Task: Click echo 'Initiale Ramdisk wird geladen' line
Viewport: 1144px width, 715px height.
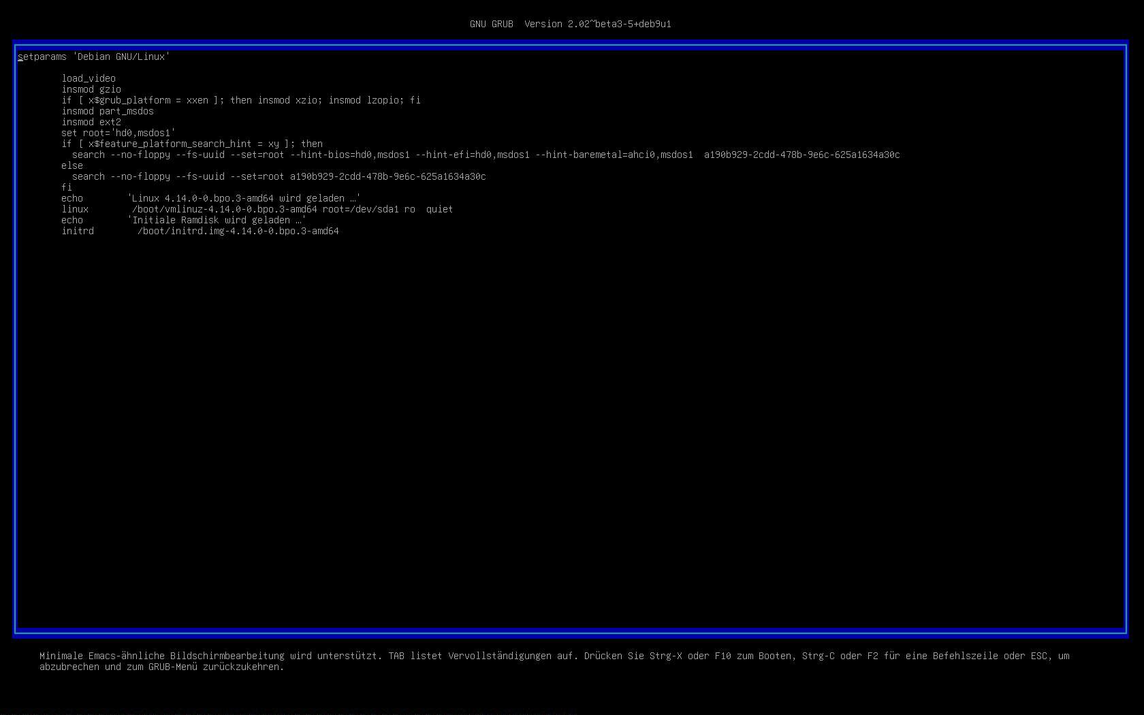Action: [184, 220]
